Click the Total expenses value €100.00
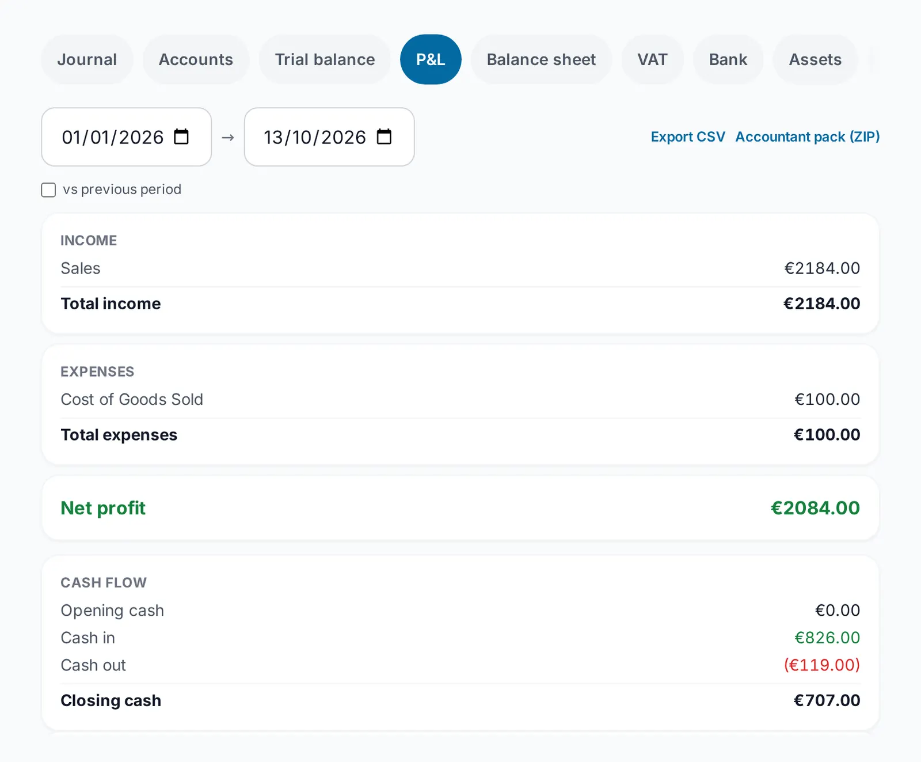The width and height of the screenshot is (921, 762). [x=827, y=435]
